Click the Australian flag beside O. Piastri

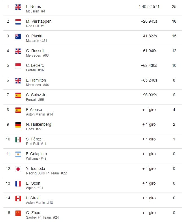(x=18, y=37)
